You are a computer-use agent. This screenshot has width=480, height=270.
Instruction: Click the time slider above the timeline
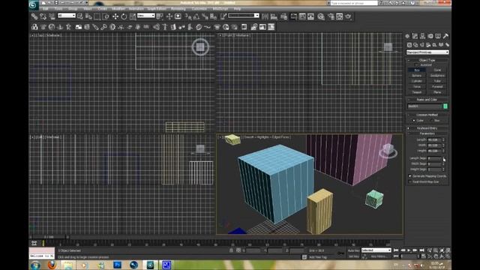tap(49, 237)
